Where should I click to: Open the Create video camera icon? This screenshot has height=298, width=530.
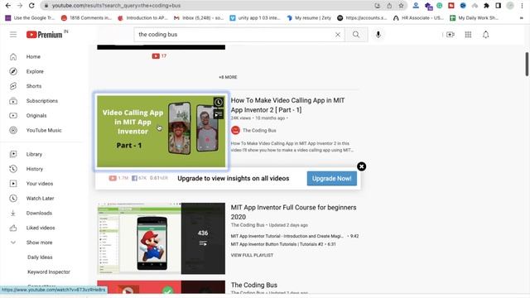point(450,35)
